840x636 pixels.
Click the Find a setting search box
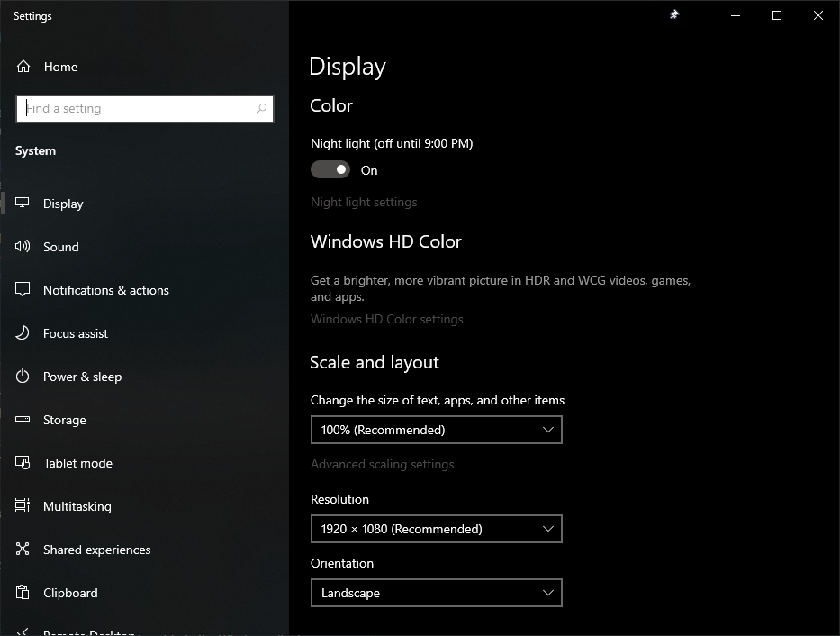(135, 109)
